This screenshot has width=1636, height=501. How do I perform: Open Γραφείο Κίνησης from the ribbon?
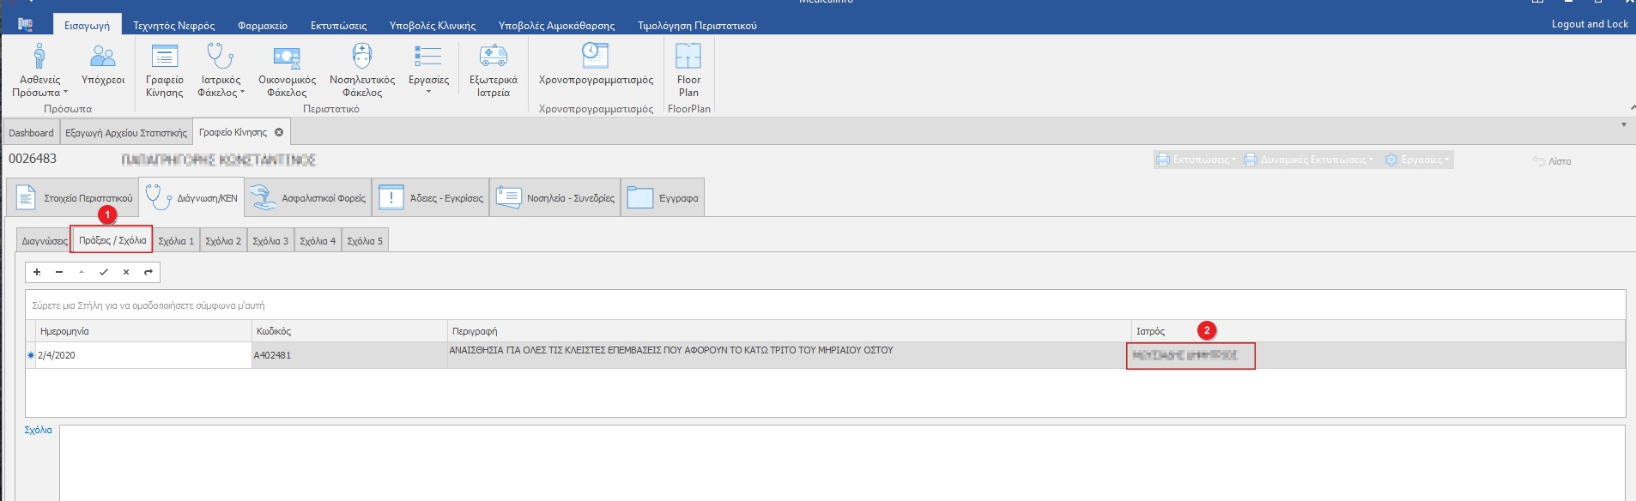pyautogui.click(x=164, y=57)
